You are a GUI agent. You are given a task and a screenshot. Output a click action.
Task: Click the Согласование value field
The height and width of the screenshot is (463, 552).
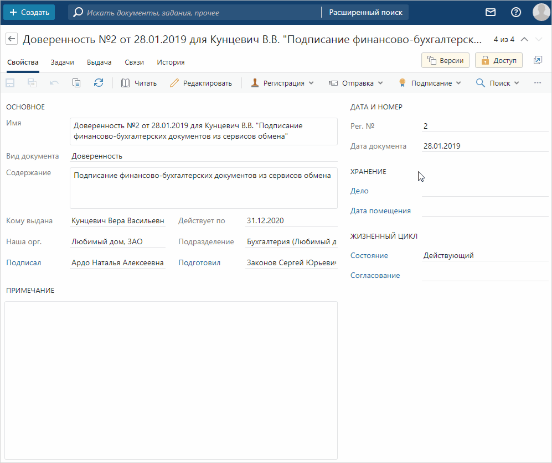[x=485, y=275]
